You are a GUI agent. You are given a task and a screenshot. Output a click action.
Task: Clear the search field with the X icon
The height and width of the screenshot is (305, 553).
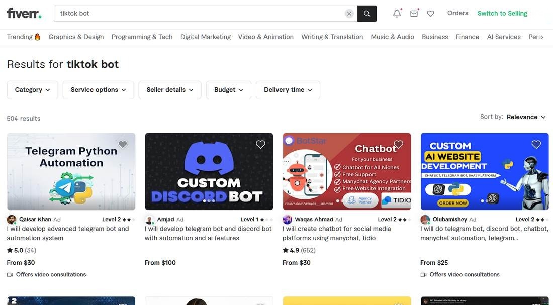349,14
